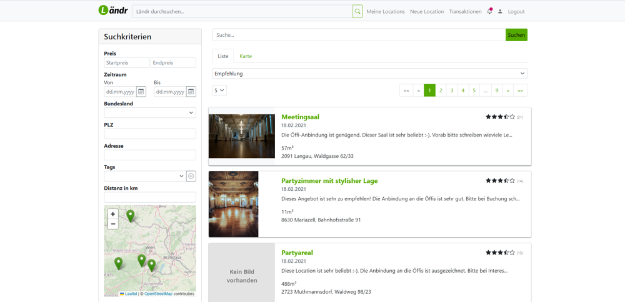The height and width of the screenshot is (302, 625).
Task: Focus the Adresse input field
Action: click(x=150, y=155)
